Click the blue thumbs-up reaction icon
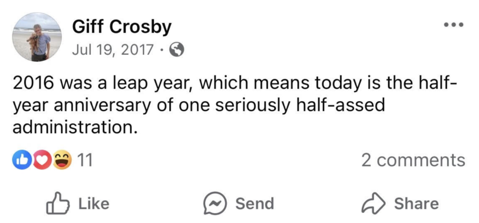The width and height of the screenshot is (479, 223). coord(21,160)
